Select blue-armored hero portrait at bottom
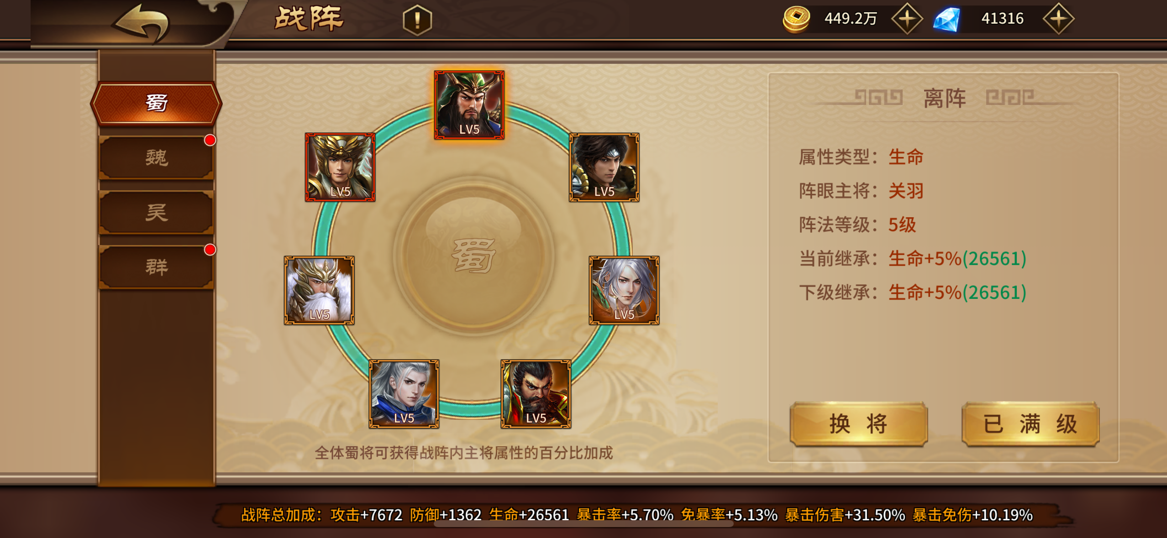 (x=404, y=394)
